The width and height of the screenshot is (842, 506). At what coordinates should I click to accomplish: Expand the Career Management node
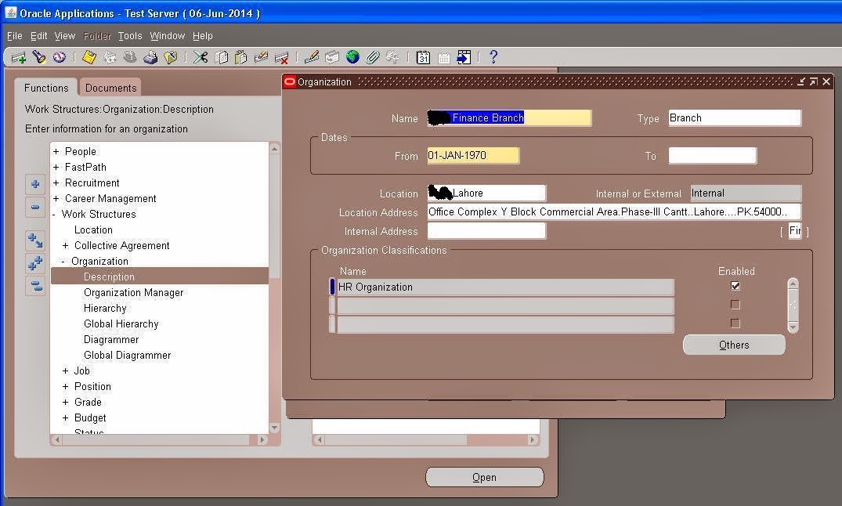click(x=56, y=198)
